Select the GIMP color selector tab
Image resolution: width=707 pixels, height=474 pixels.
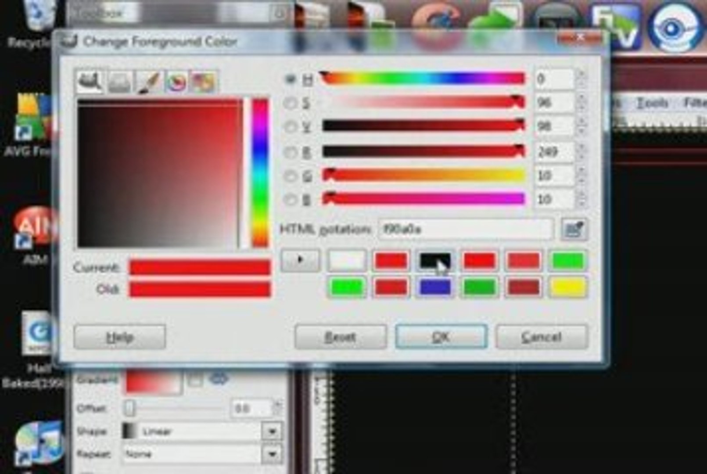(x=90, y=80)
